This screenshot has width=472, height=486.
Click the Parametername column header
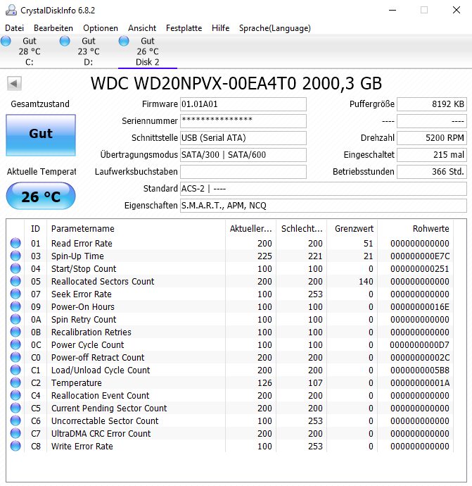click(136, 229)
